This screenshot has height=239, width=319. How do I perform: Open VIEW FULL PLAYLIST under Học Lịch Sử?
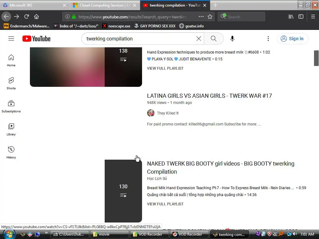pyautogui.click(x=165, y=204)
